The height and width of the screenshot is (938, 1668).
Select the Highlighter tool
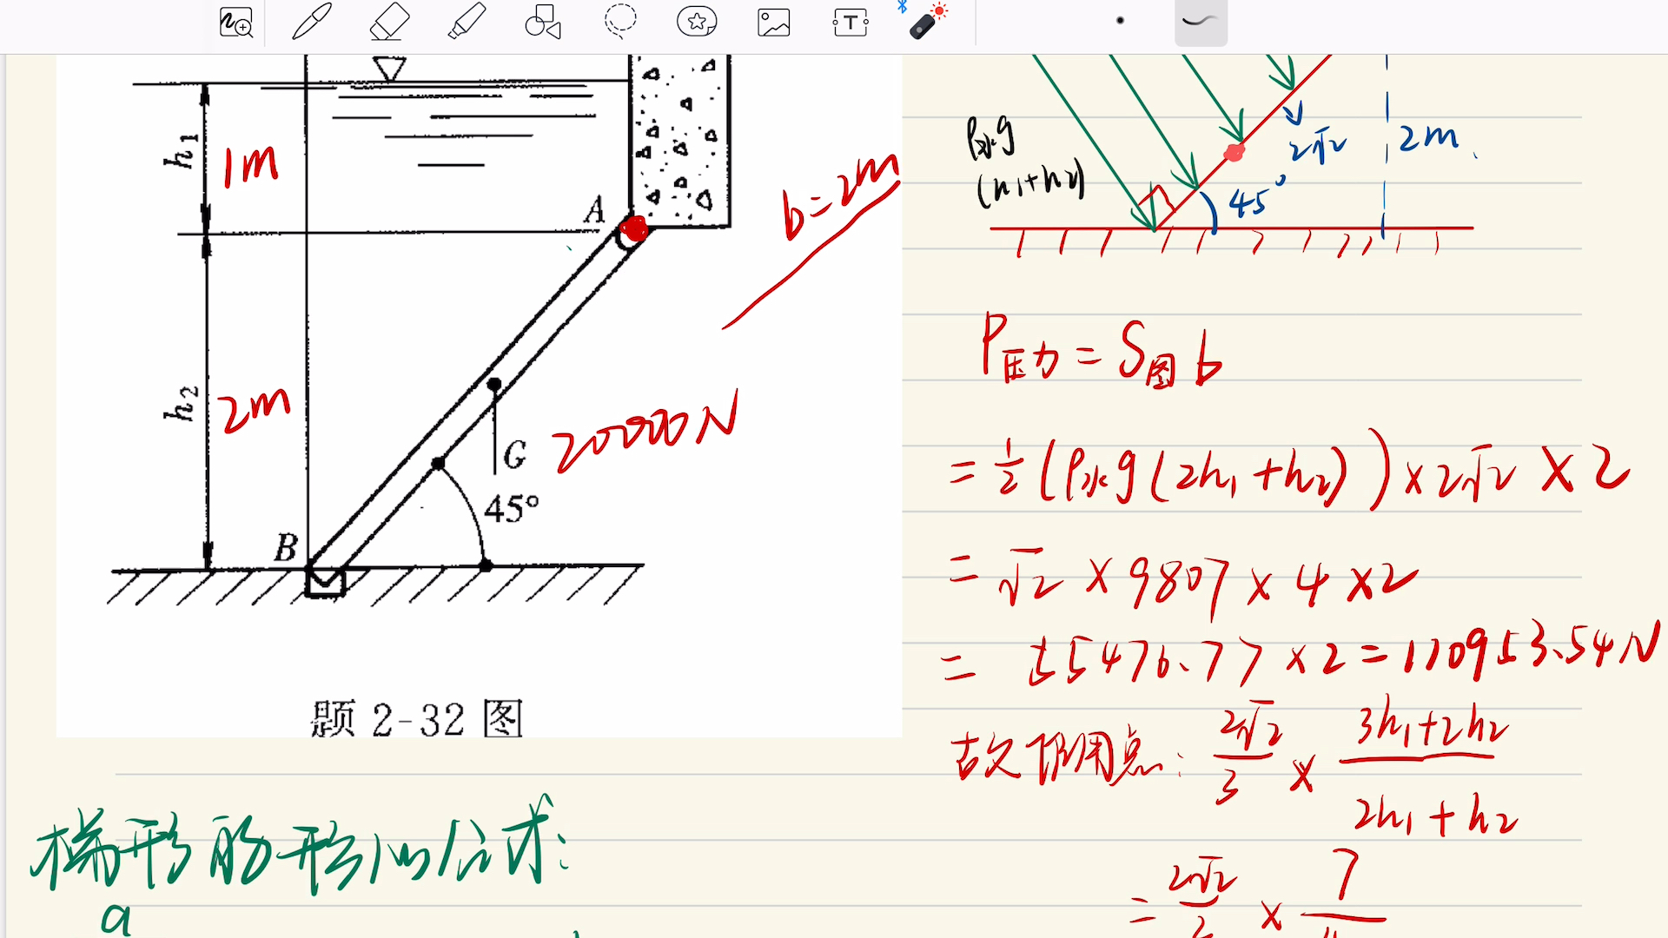(x=467, y=22)
